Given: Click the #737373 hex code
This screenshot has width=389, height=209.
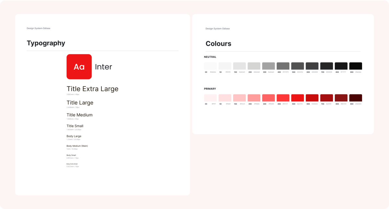Looking at the screenshot, I should (286, 72).
